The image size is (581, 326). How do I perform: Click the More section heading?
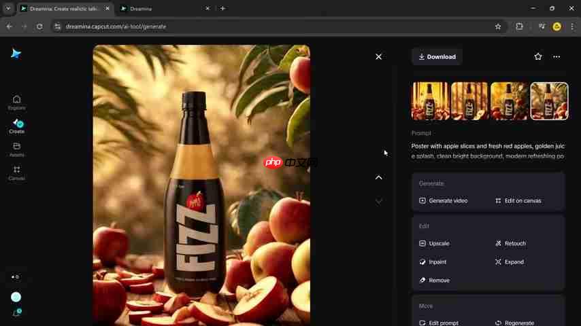(x=426, y=306)
